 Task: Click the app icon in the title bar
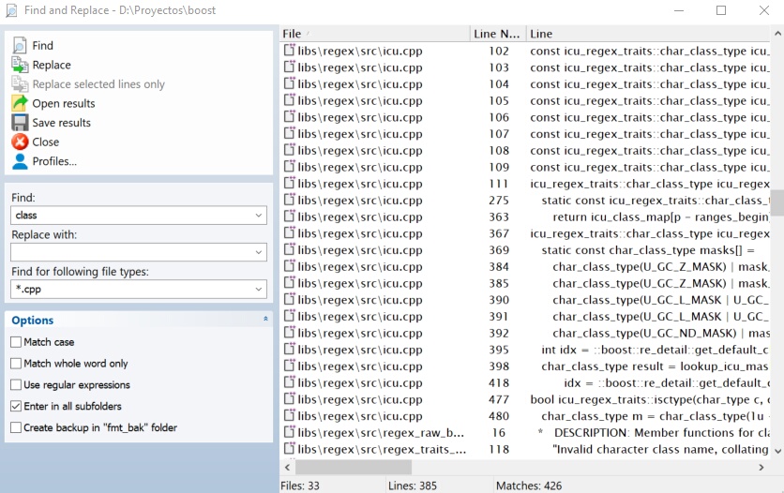point(11,10)
